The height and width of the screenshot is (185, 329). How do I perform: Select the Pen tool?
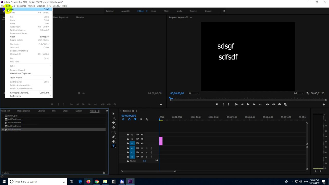click(x=114, y=137)
